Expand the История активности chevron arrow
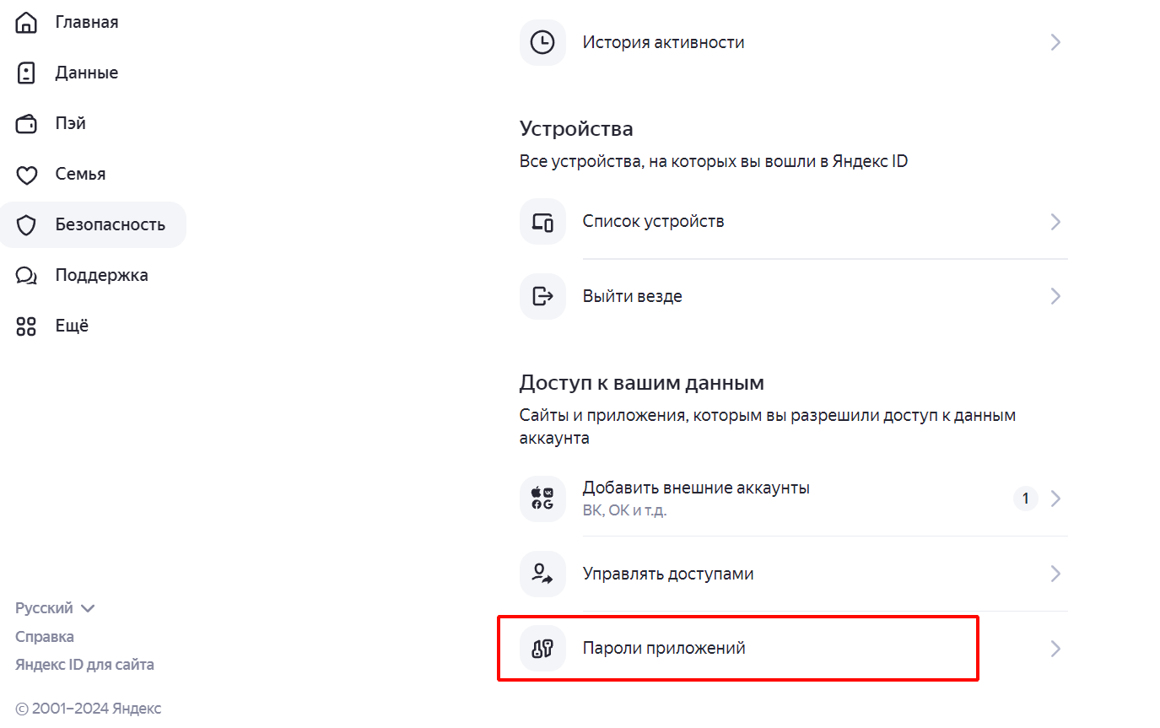The image size is (1160, 728). point(1055,42)
